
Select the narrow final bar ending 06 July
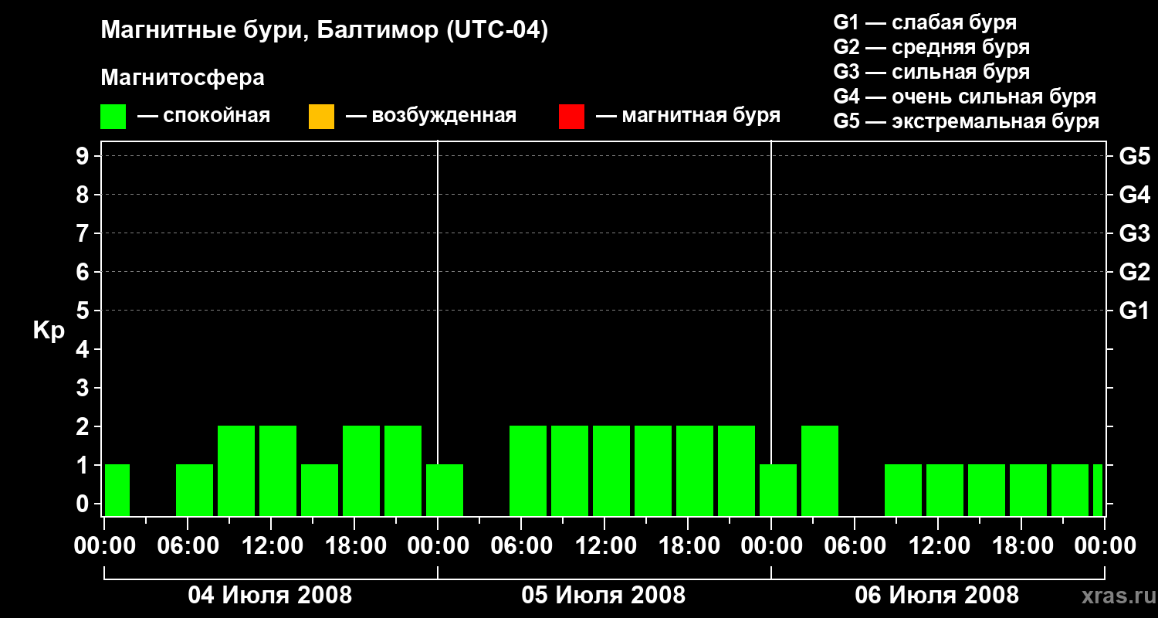1098,490
